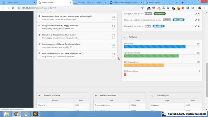Click the '12444' visits value
This screenshot has width=208, height=117.
coord(133,105)
